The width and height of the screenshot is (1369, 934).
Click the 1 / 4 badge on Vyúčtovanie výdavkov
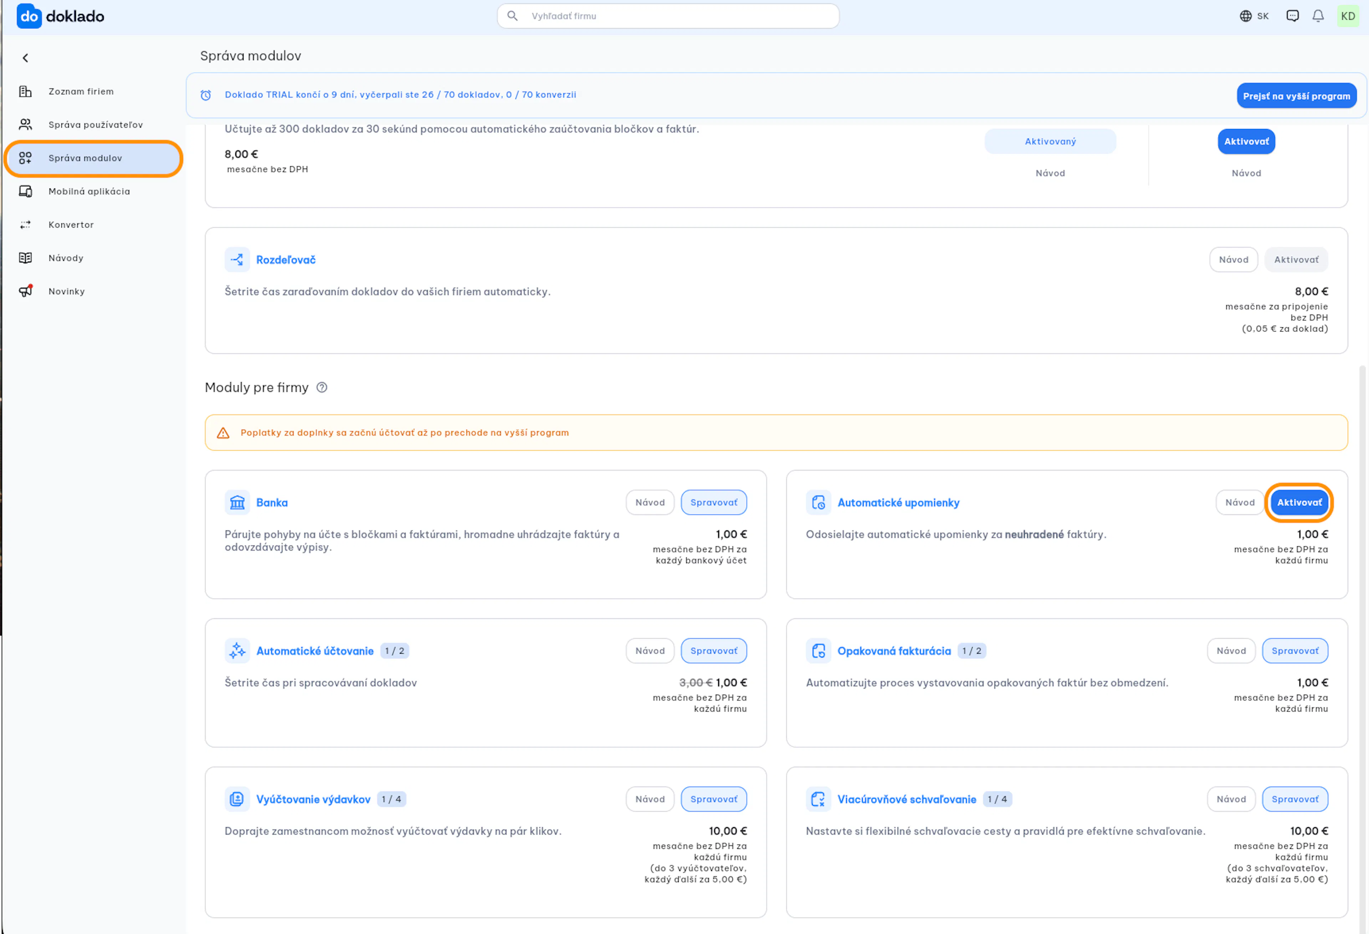[x=391, y=799]
